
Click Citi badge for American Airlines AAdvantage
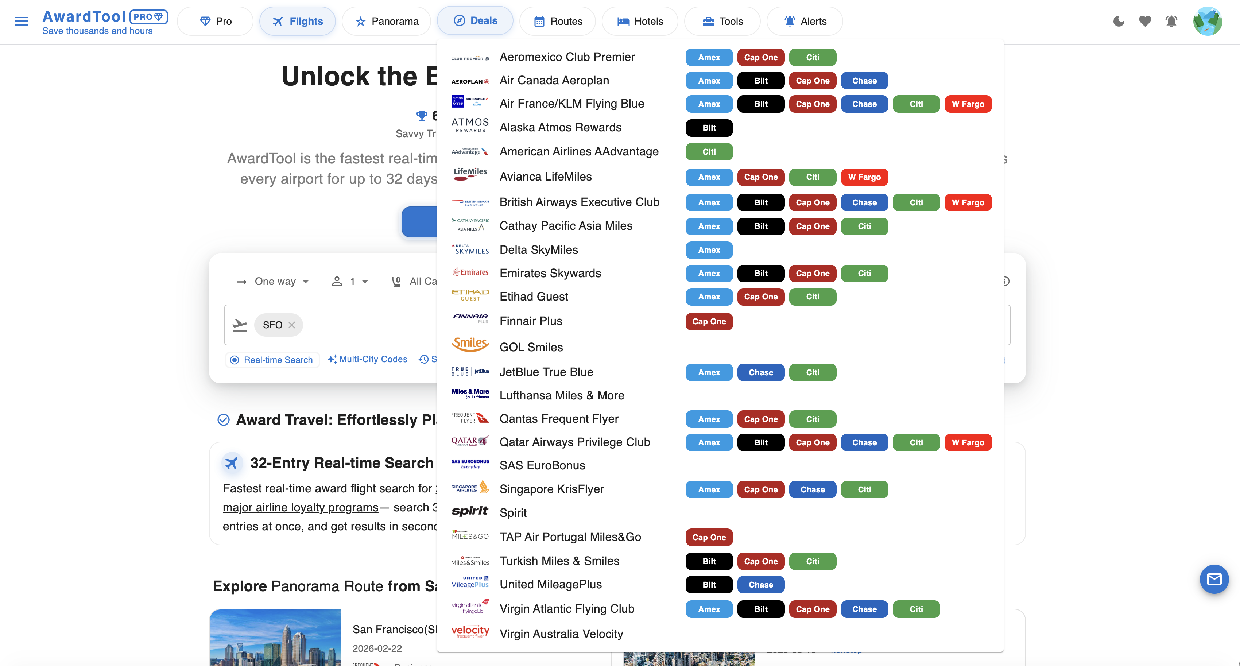tap(709, 152)
